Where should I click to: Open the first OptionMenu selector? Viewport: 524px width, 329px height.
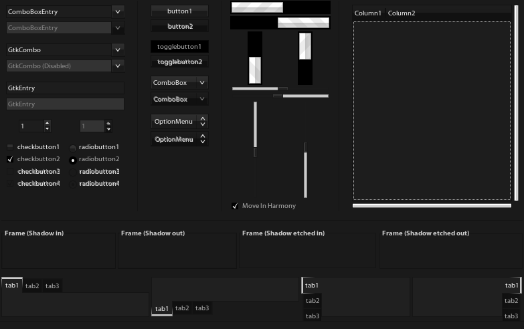[x=179, y=122]
